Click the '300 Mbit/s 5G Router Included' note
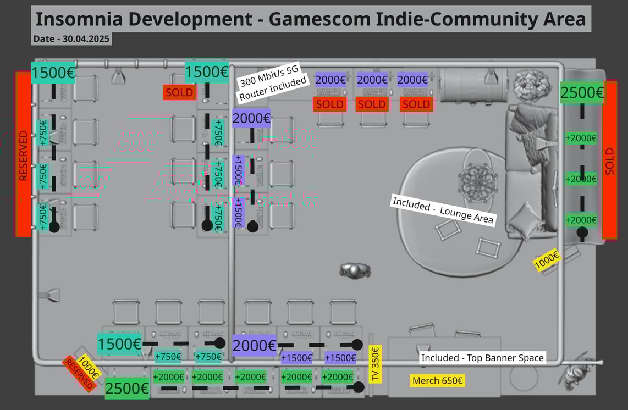The height and width of the screenshot is (410, 628). pos(273,82)
